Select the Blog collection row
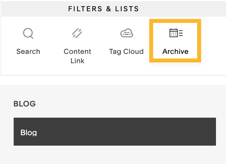226x164 pixels. tap(115, 131)
